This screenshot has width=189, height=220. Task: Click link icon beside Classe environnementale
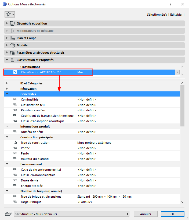point(15,175)
